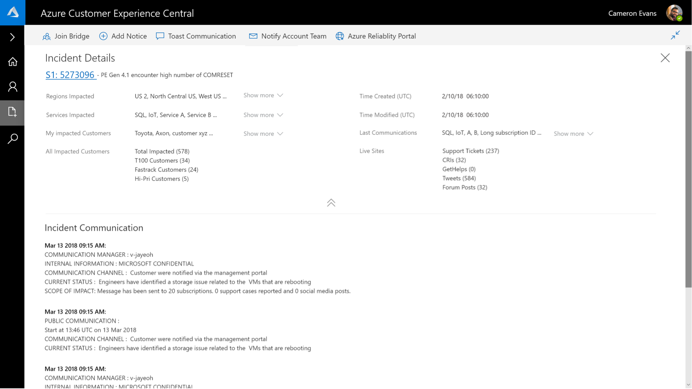Open the new document sidebar icon

click(x=12, y=112)
